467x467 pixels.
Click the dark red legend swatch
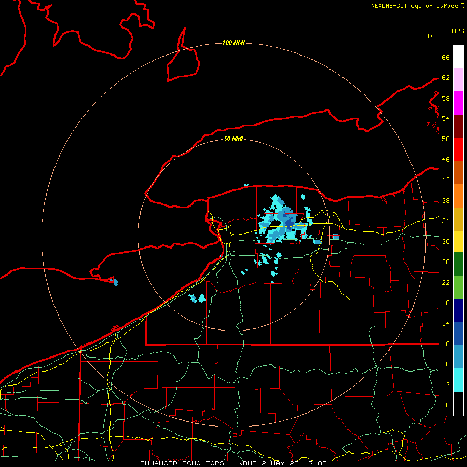458,126
